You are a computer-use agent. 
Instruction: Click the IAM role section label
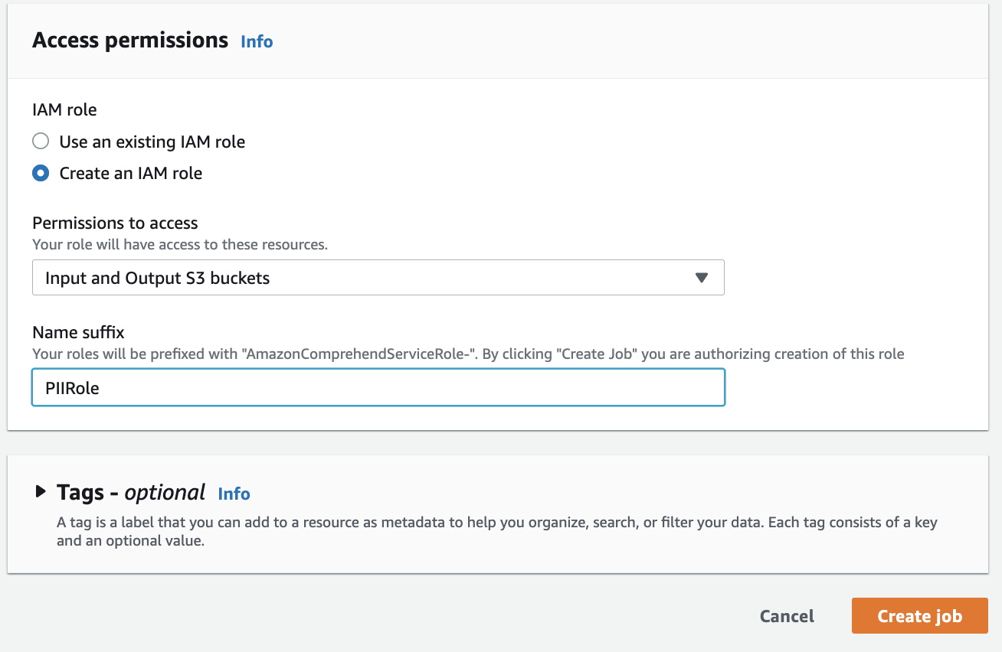pos(64,109)
